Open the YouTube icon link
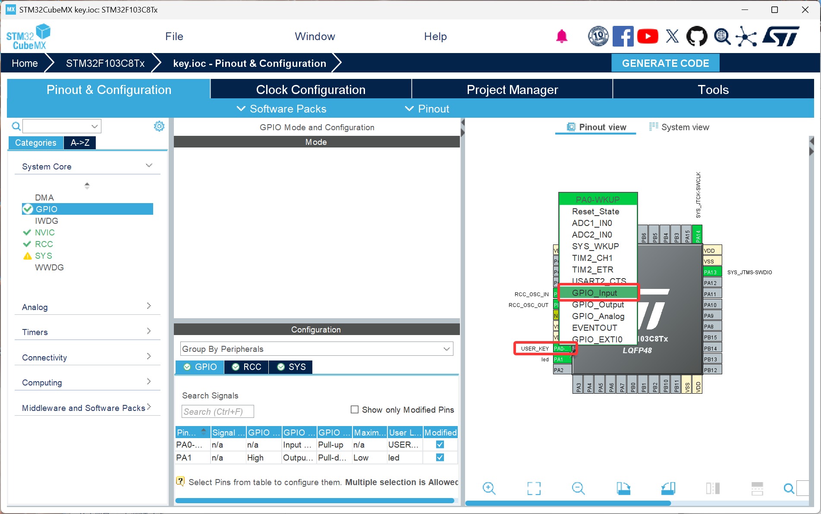The width and height of the screenshot is (821, 514). pos(648,36)
